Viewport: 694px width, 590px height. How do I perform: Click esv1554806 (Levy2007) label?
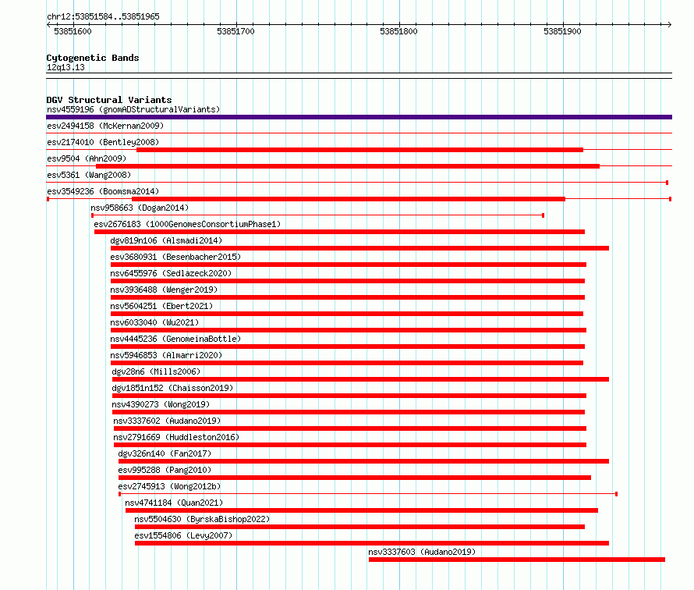coord(183,535)
